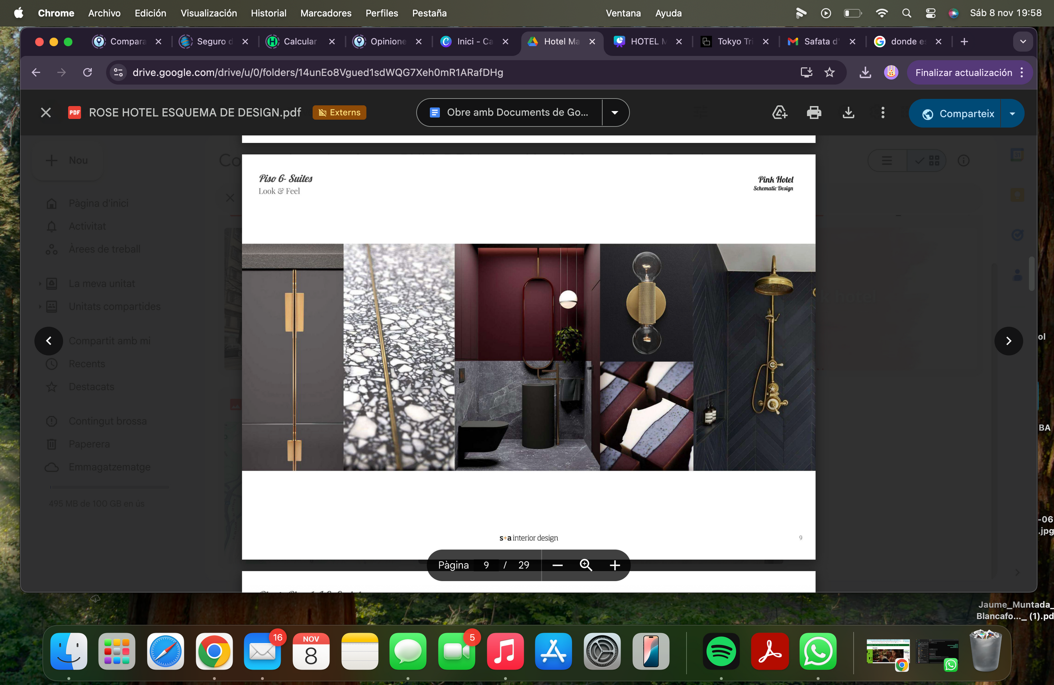1054x685 pixels.
Task: Expand the Comparteix share options arrow
Action: coord(1012,114)
